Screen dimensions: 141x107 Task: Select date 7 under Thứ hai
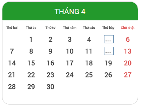[x=12, y=51]
